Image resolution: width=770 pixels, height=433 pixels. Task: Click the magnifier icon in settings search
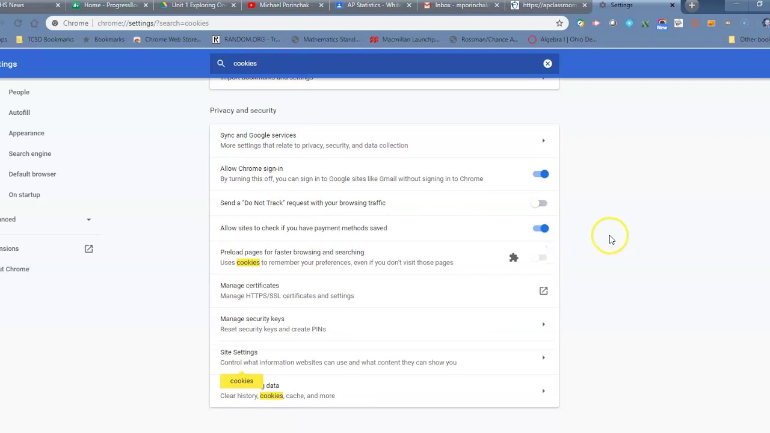(221, 64)
